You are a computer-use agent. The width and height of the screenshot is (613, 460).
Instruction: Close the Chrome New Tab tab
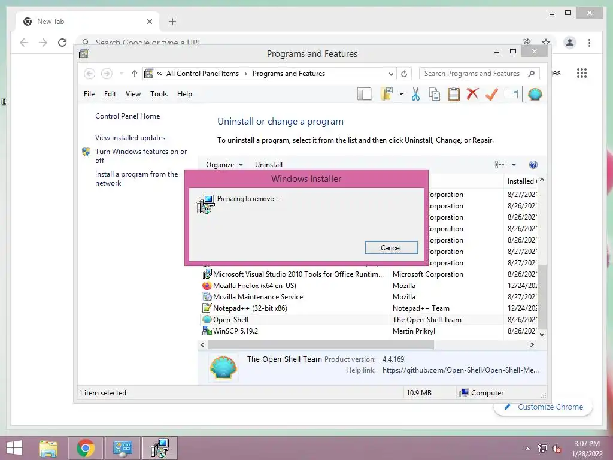(149, 22)
